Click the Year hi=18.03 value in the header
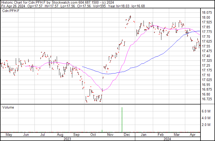The width and height of the screenshot is (215, 141). pyautogui.click(x=119, y=6)
